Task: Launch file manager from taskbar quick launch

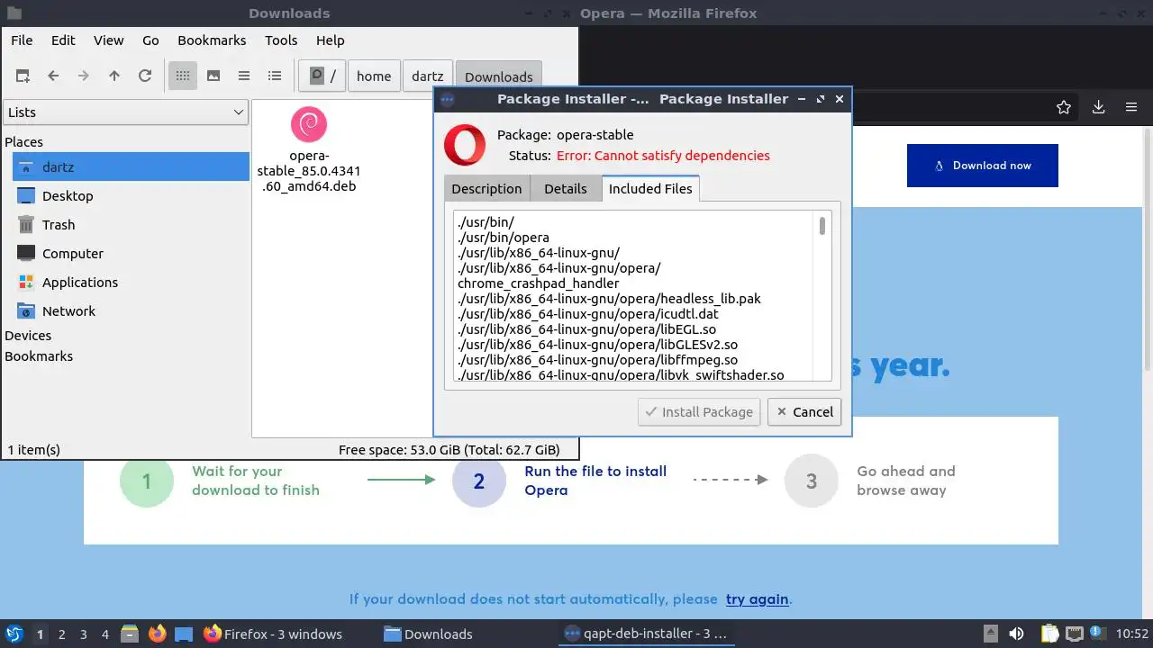Action: point(129,634)
